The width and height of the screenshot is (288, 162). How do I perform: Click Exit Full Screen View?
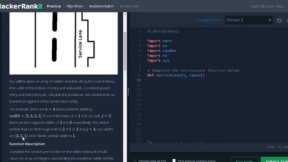click(x=267, y=6)
